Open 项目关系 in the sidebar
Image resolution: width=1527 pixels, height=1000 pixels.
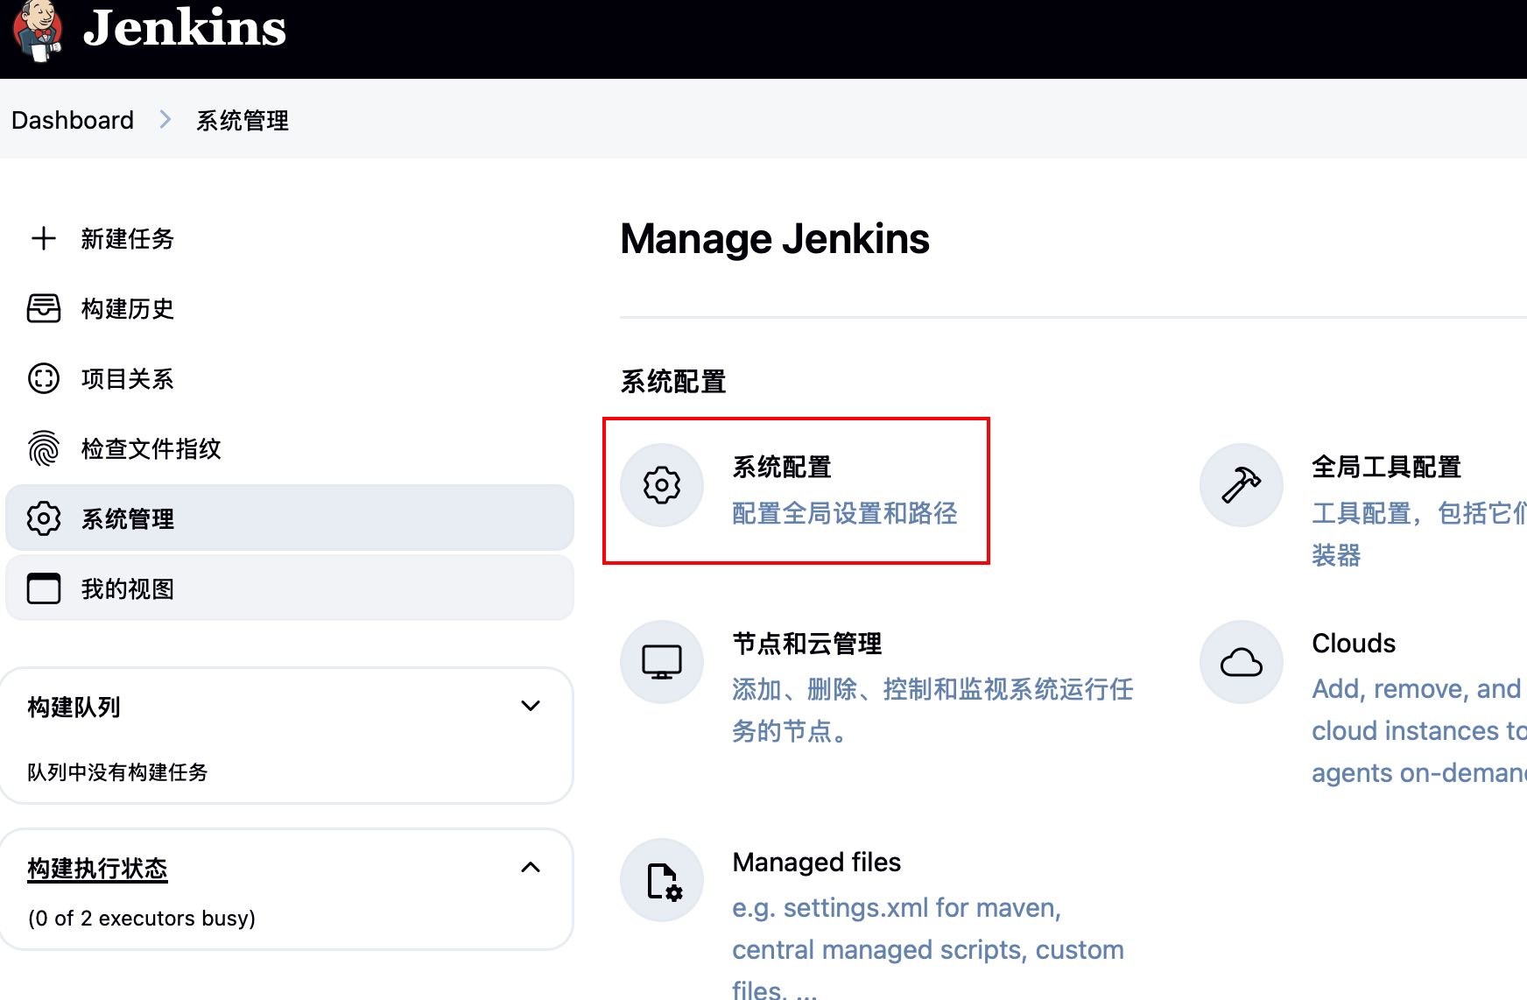tap(128, 378)
